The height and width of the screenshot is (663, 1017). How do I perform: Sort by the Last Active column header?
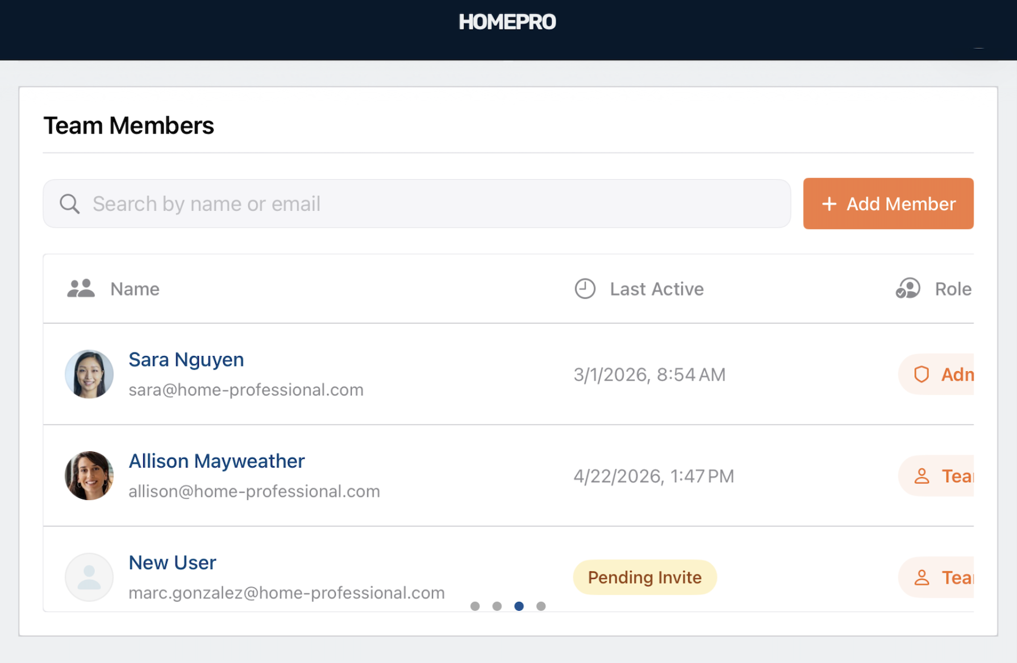(x=656, y=289)
